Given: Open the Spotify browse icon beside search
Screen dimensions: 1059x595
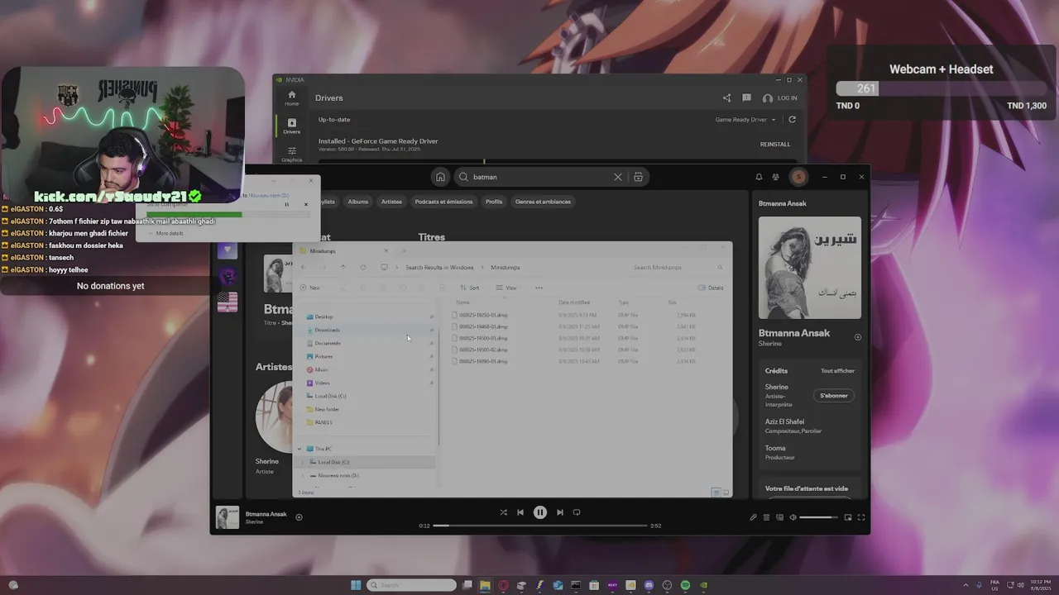Looking at the screenshot, I should tap(638, 177).
